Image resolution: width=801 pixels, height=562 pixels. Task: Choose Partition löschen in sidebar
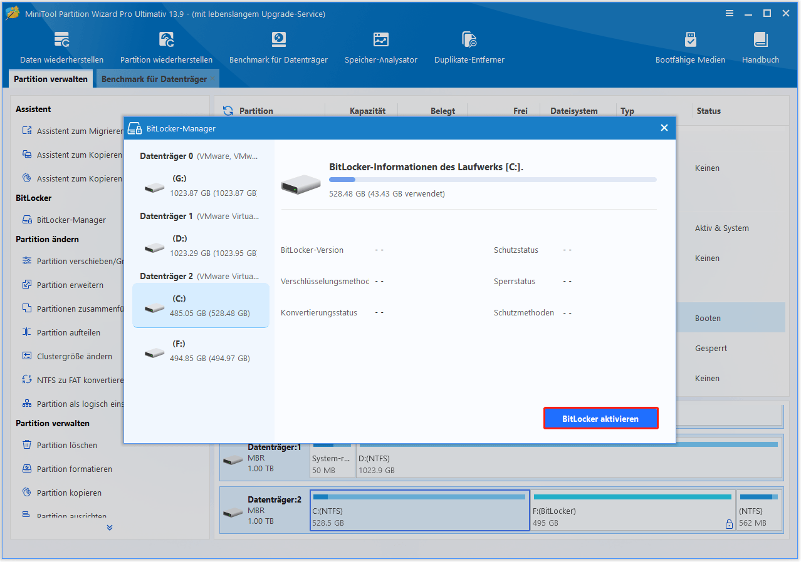pos(60,445)
